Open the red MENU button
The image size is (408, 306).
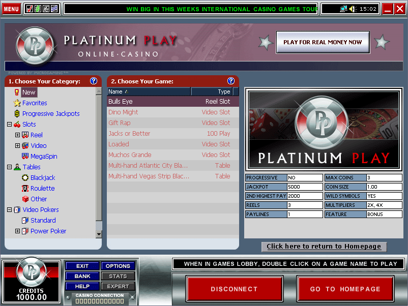[x=11, y=9]
